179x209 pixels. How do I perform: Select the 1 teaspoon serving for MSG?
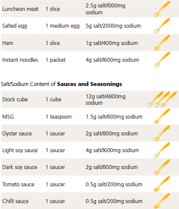point(59,117)
